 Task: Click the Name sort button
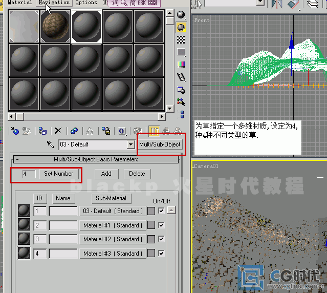63,198
